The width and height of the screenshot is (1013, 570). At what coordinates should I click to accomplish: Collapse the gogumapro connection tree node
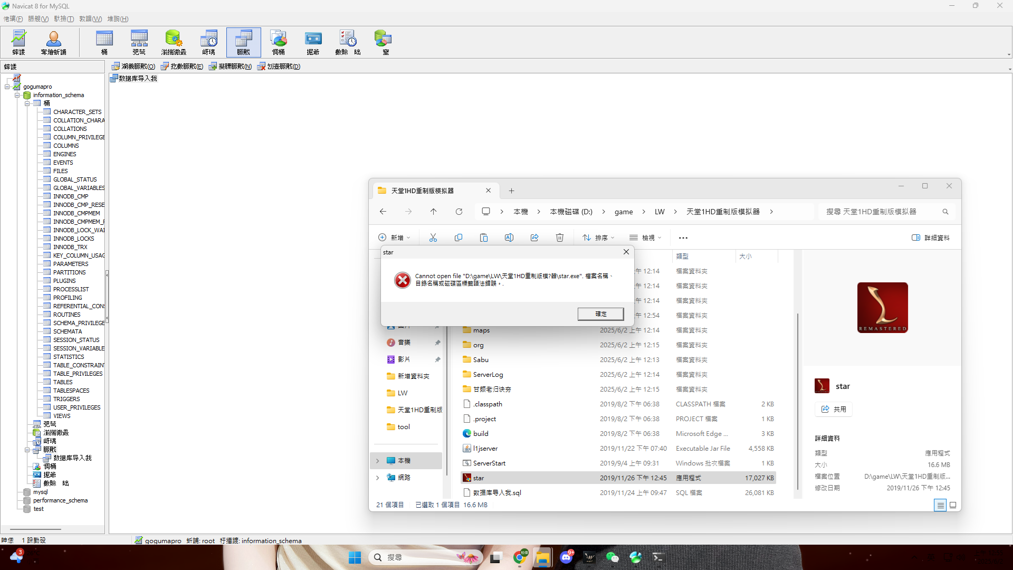click(x=7, y=87)
